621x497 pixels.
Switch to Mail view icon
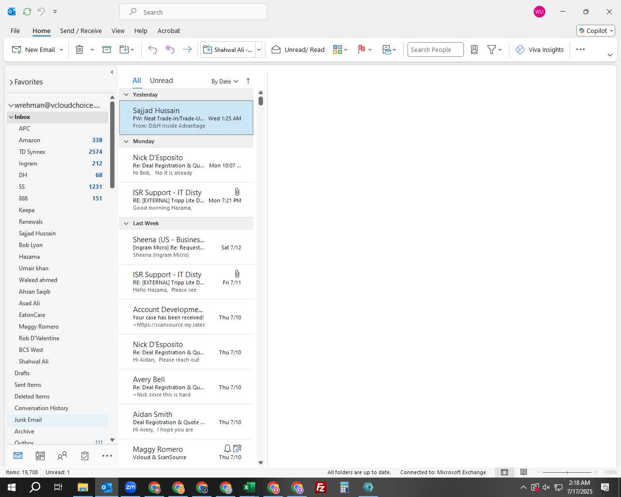click(18, 456)
